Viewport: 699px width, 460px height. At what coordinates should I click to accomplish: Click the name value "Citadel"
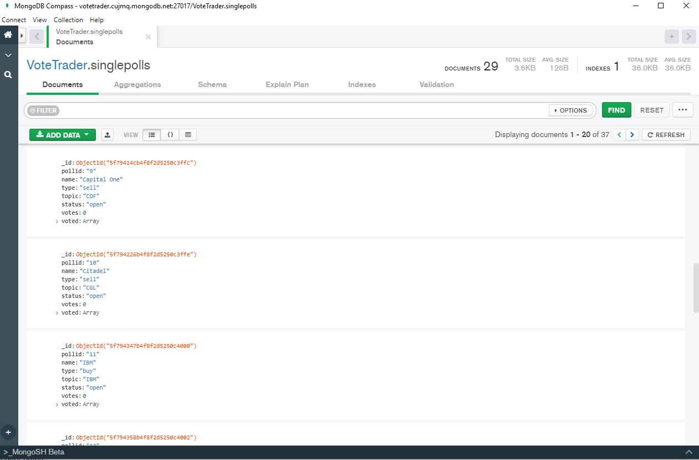point(95,271)
